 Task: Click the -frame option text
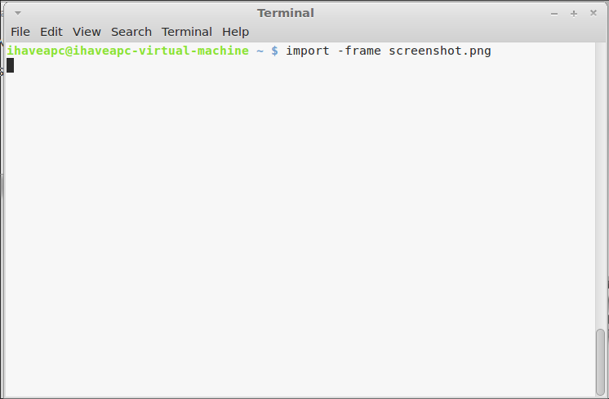point(359,51)
